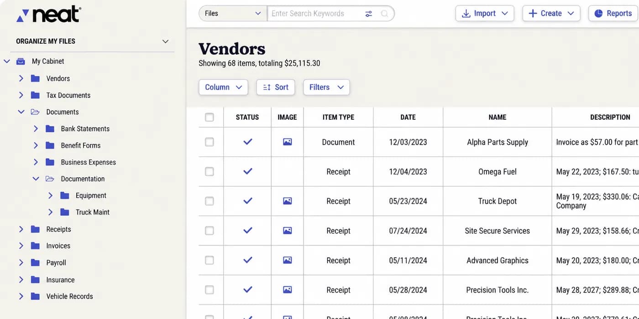
Task: Sort by the NAME column header
Action: [x=497, y=117]
